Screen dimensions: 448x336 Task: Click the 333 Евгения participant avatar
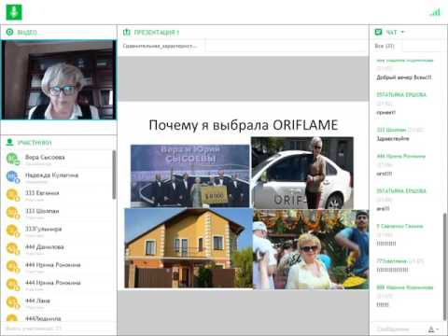[12, 195]
